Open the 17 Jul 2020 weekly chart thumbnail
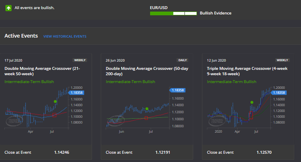Image resolution: width=301 pixels, height=162 pixels. tap(44, 110)
